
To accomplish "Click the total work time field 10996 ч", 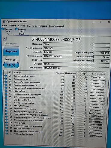I will (101, 61).
